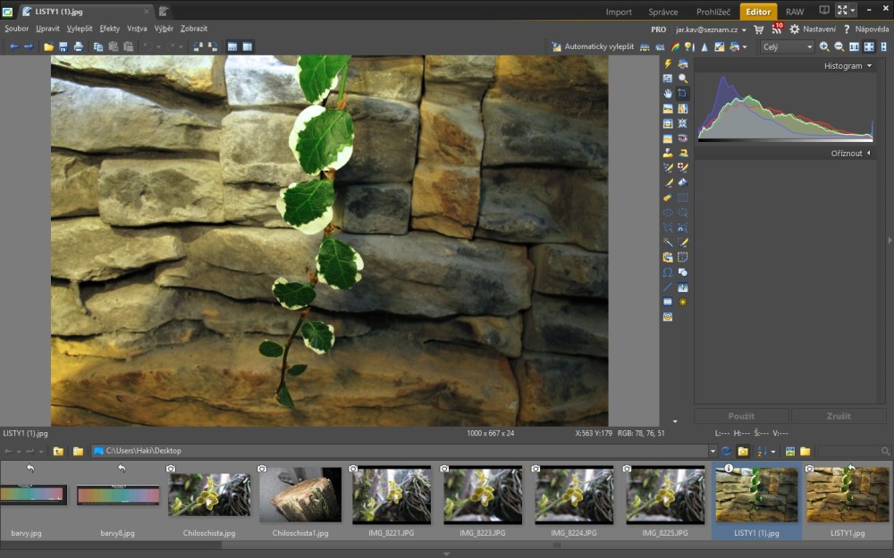
Task: Select the Crop tool in toolbox
Action: 683,94
